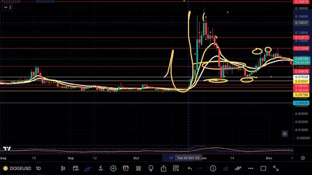
Task: Select the yellow 0.05798 price label
Action: pos(301,95)
